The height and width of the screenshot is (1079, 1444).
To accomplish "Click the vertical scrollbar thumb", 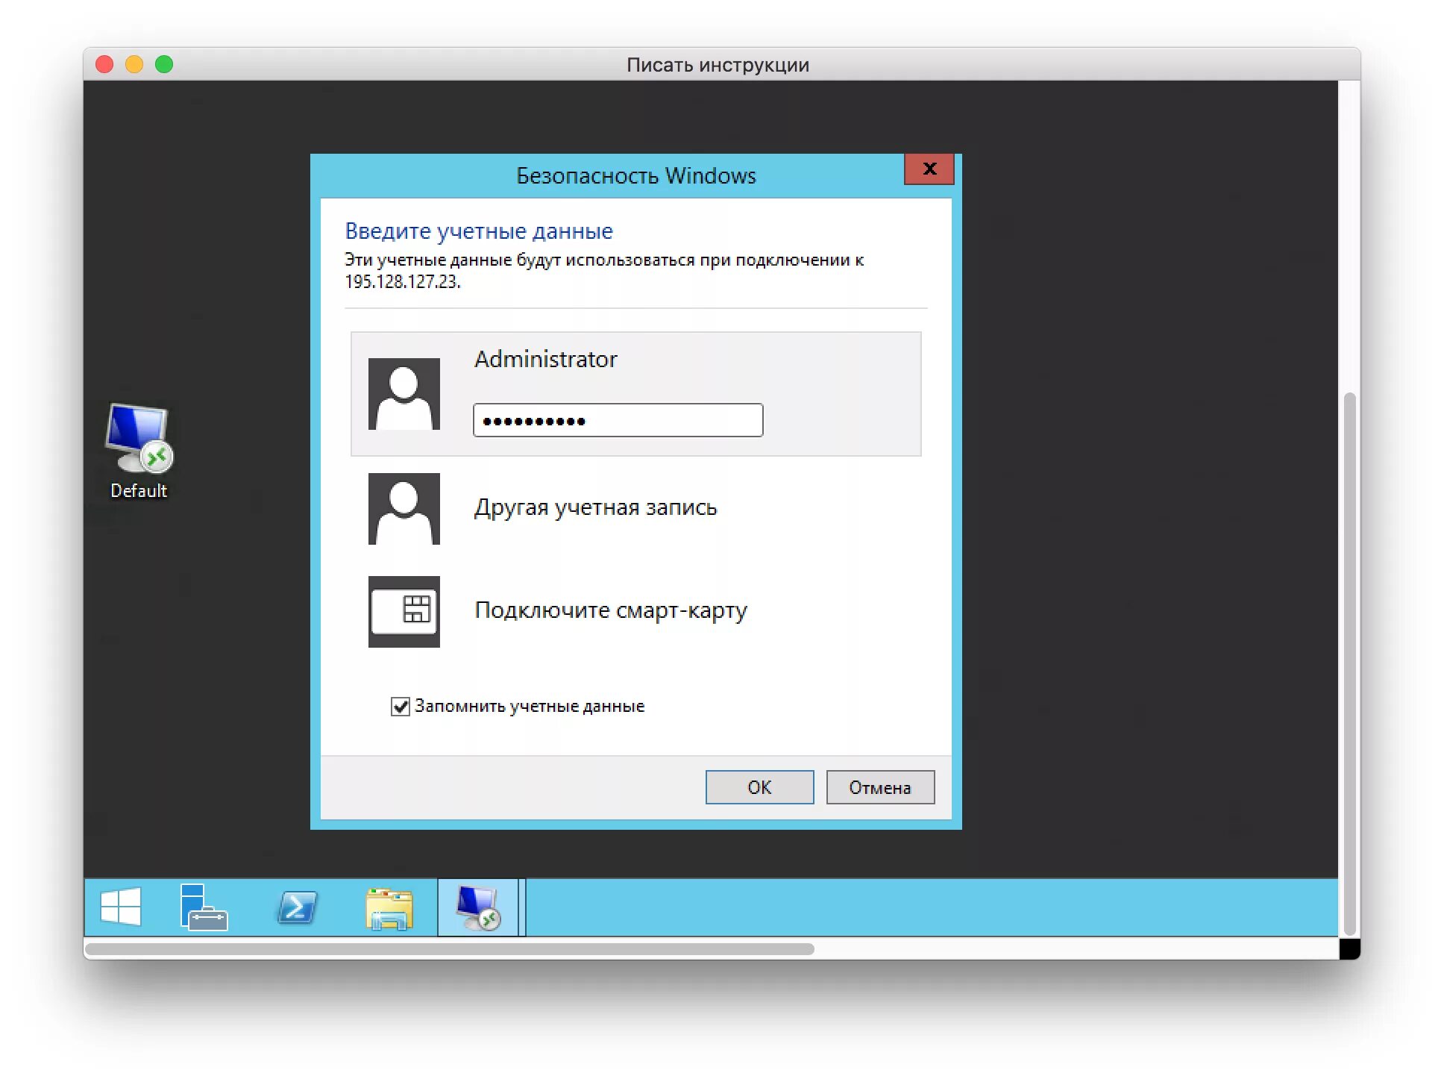I will (x=1349, y=664).
